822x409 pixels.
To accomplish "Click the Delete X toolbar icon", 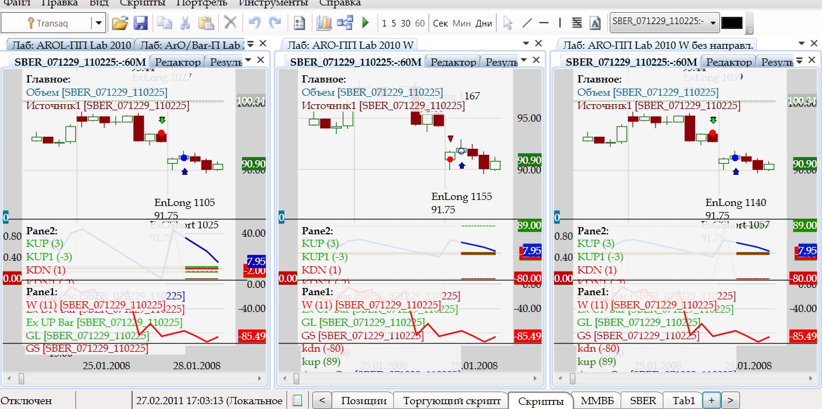I will [x=230, y=23].
